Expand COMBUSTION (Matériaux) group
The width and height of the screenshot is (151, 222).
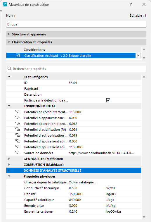pyautogui.click(x=9, y=164)
